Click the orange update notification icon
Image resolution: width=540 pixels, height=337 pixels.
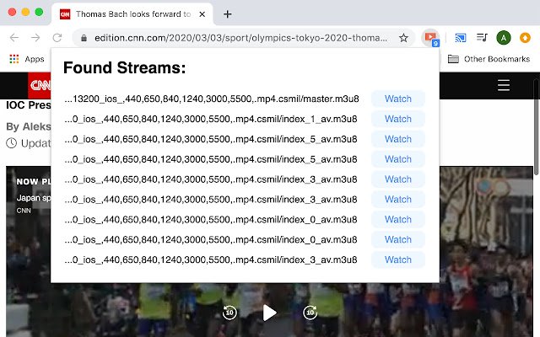pyautogui.click(x=525, y=38)
